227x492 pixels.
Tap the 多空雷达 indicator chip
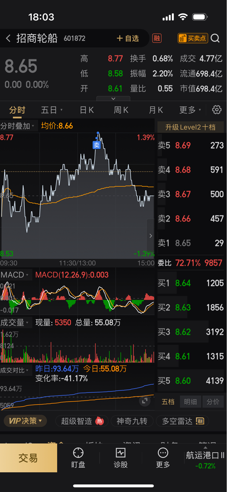click(182, 421)
